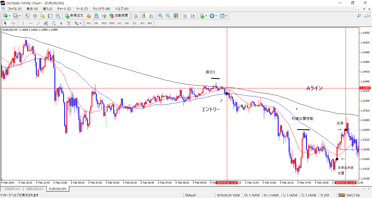Click the cloud hosting toolbar icon

[x=96, y=16]
